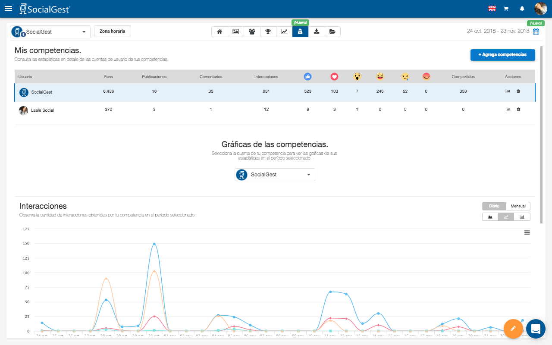Open the chat support widget
The height and width of the screenshot is (345, 552).
(x=536, y=329)
